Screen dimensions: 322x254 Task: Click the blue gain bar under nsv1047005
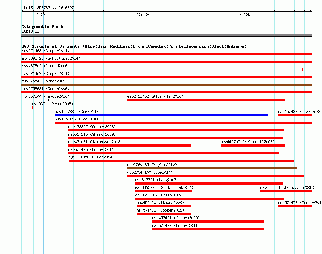(161, 115)
